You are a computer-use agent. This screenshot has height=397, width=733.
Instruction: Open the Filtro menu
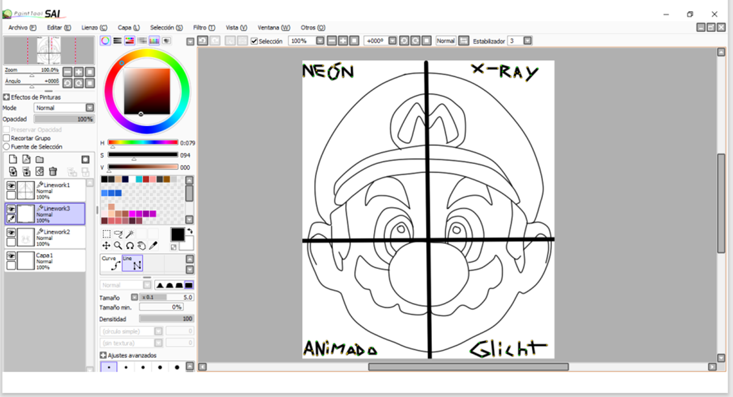click(x=204, y=27)
